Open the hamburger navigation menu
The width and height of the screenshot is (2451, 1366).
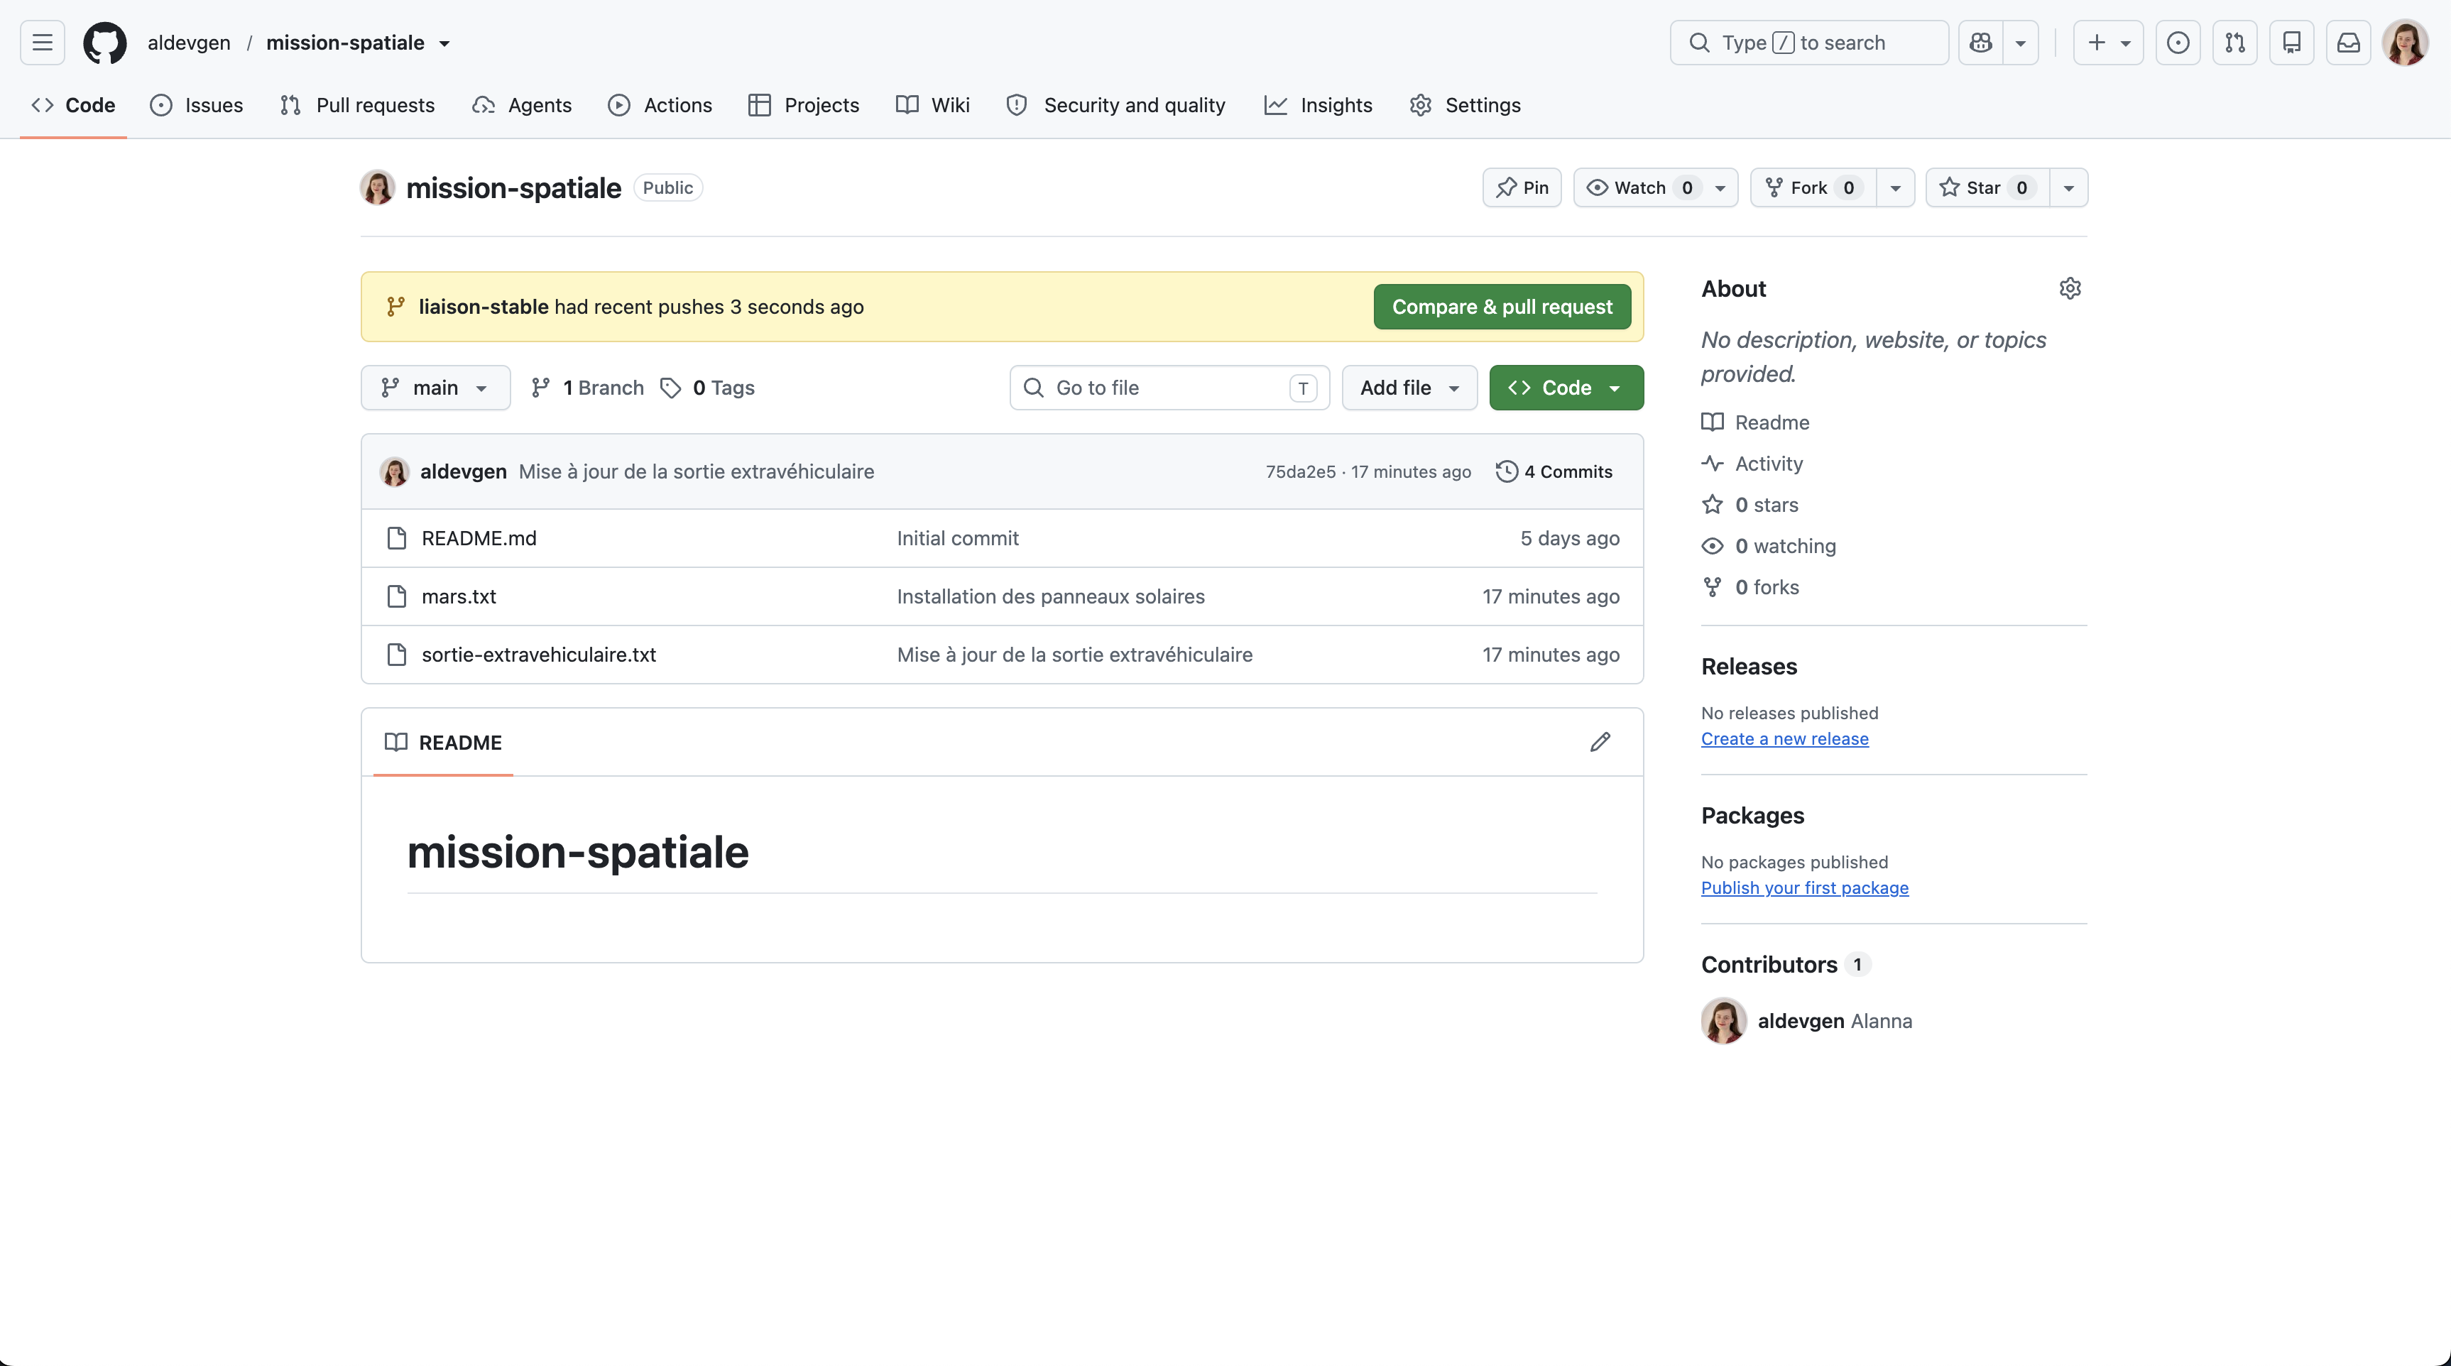[x=42, y=43]
